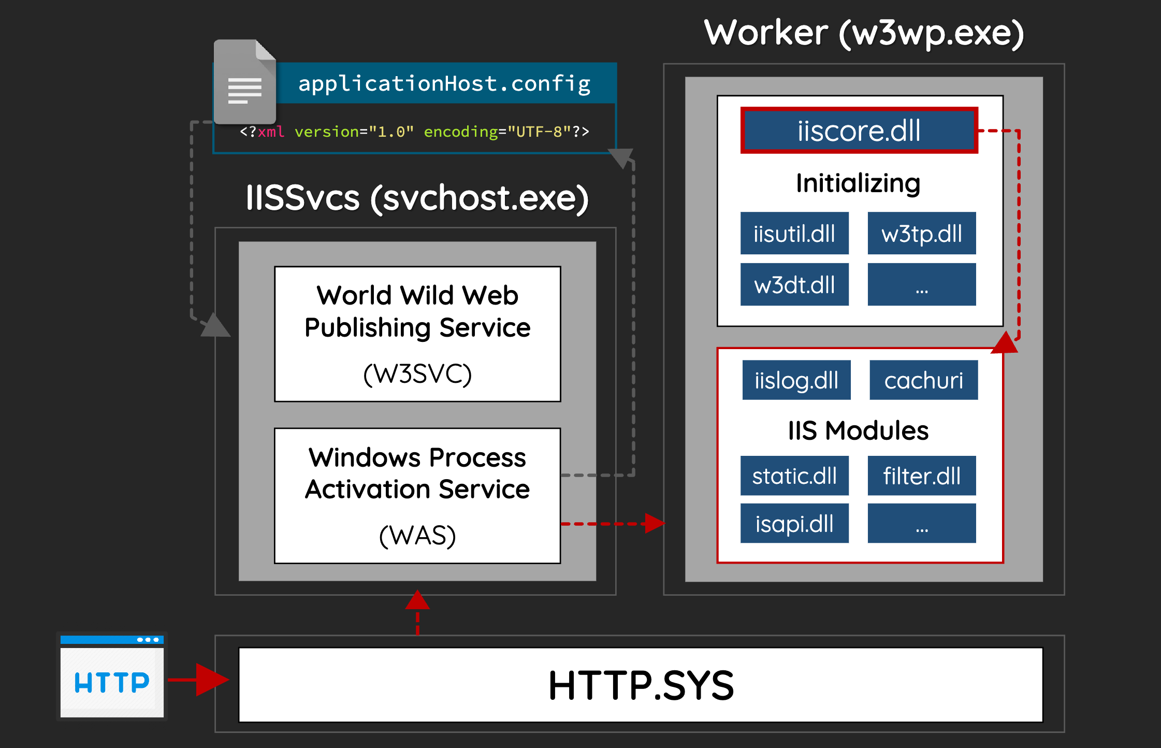Select the static.dll block
1161x748 pixels.
coord(794,476)
